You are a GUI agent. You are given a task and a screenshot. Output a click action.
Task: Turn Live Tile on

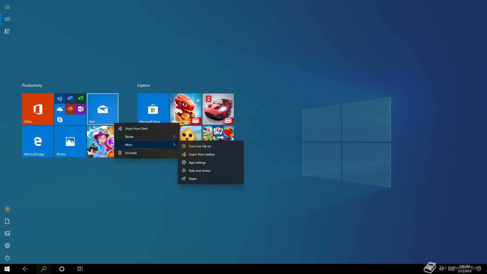(211, 146)
